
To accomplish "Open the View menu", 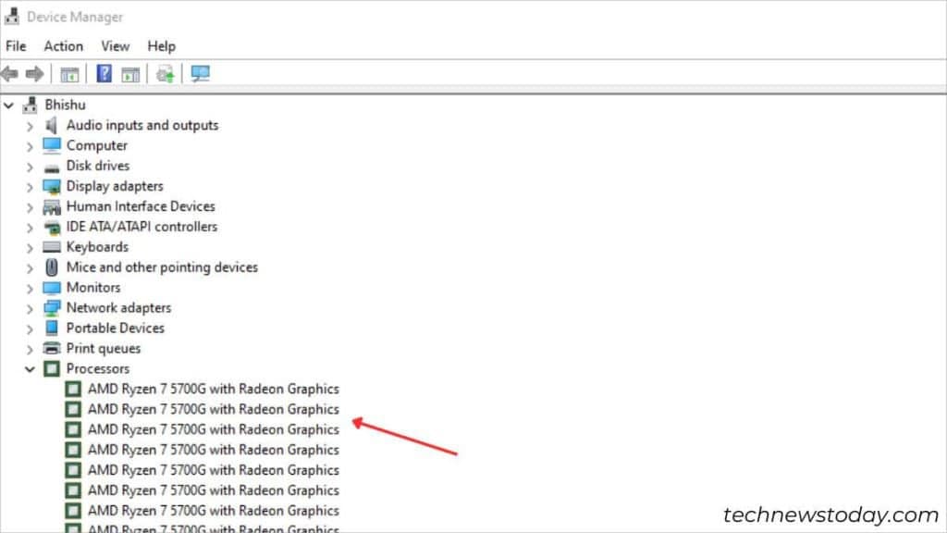I will (116, 46).
